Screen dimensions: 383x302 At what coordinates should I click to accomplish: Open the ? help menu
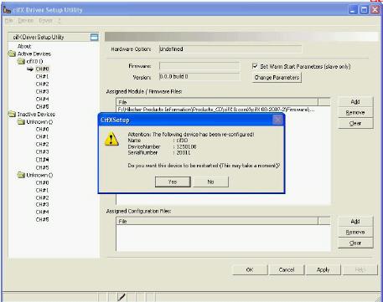[60, 21]
